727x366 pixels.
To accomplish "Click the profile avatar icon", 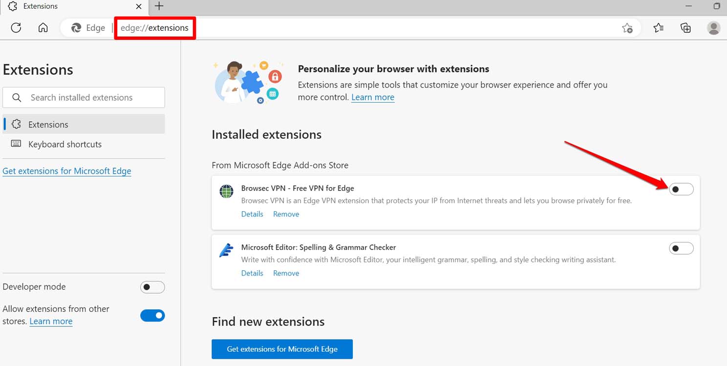I will tap(713, 28).
